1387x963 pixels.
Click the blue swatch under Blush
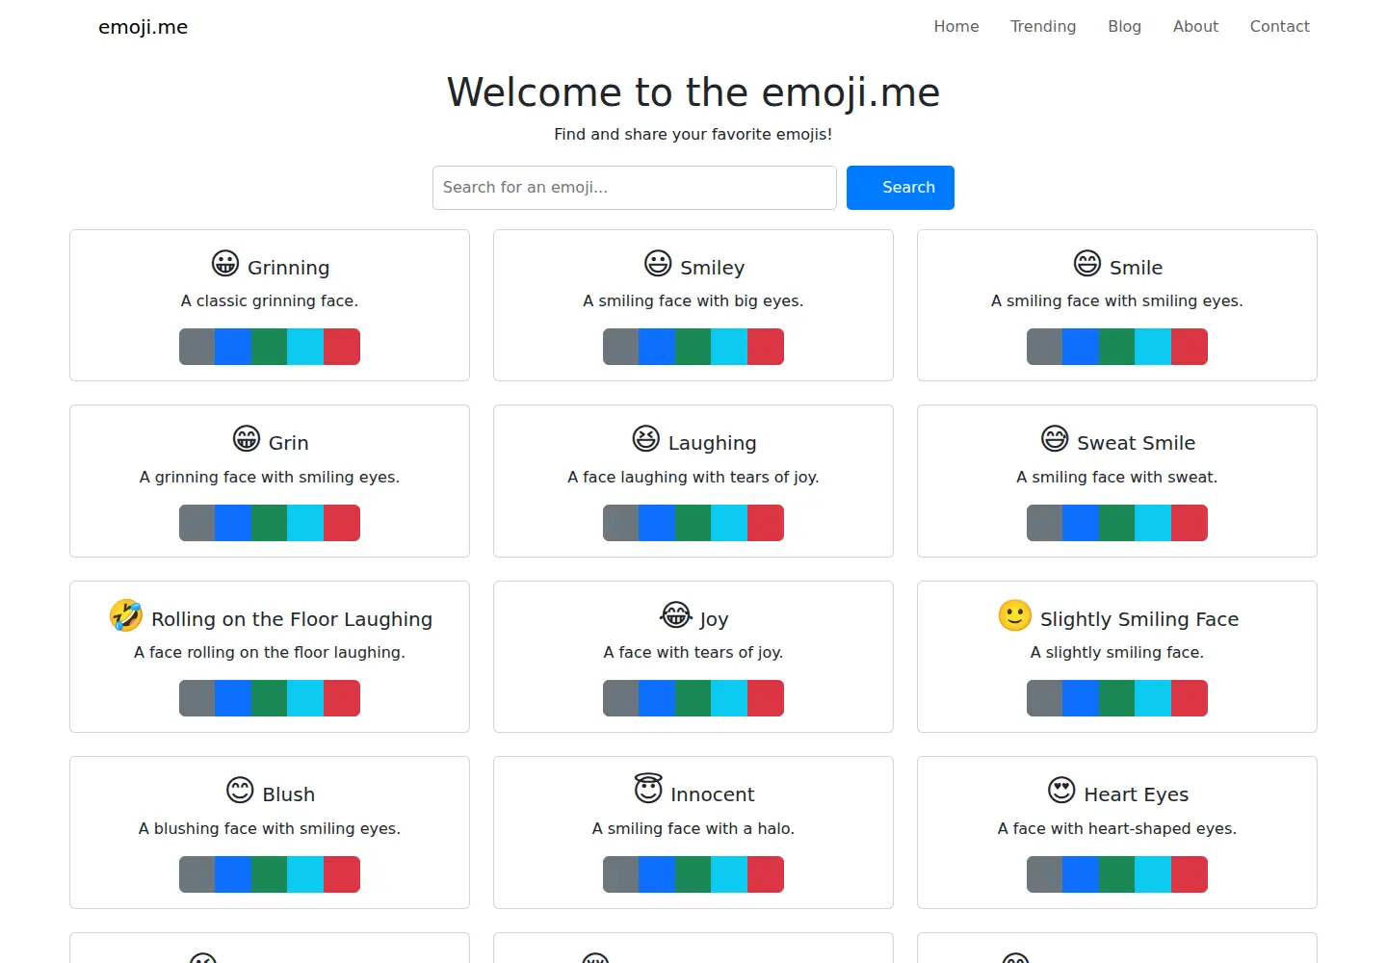(x=233, y=874)
